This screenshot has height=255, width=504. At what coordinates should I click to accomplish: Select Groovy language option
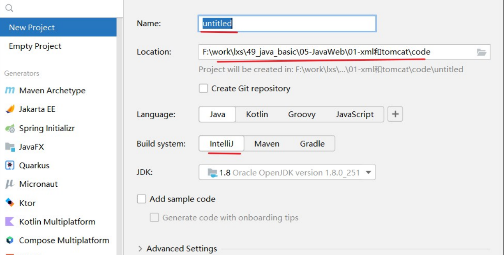[x=302, y=114]
